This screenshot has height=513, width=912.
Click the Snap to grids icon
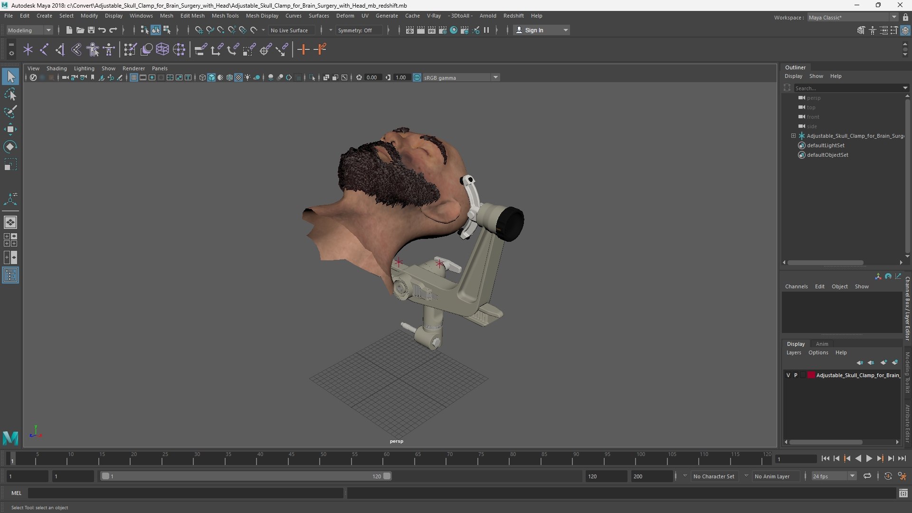[199, 30]
